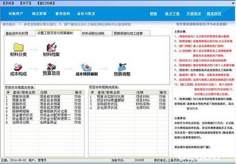
Task: Click 修改密码 button
Action: coord(63,14)
